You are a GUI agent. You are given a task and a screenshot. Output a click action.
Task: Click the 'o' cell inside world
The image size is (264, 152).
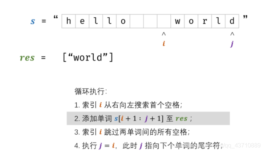[x=191, y=21]
